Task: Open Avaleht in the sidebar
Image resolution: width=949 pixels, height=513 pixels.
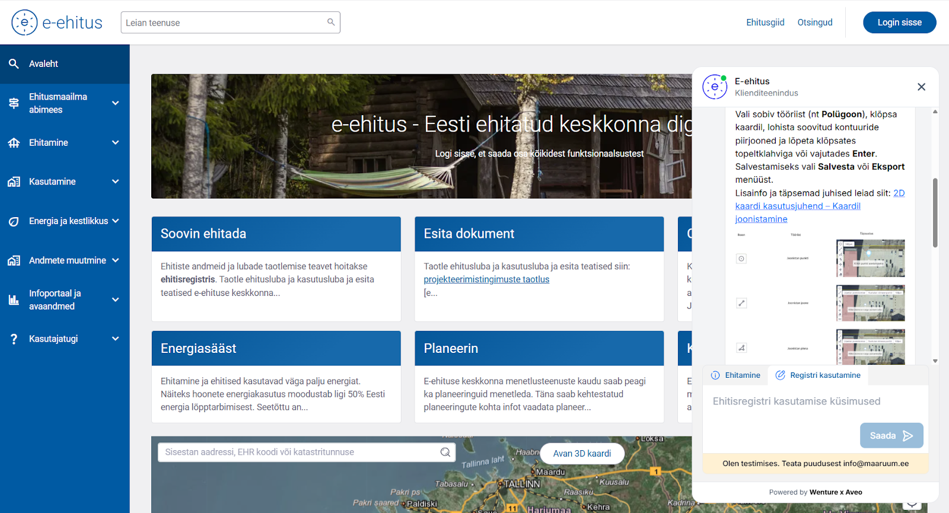Action: click(x=65, y=63)
